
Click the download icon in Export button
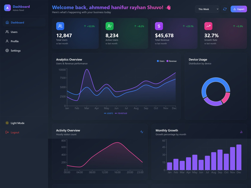point(235,9)
